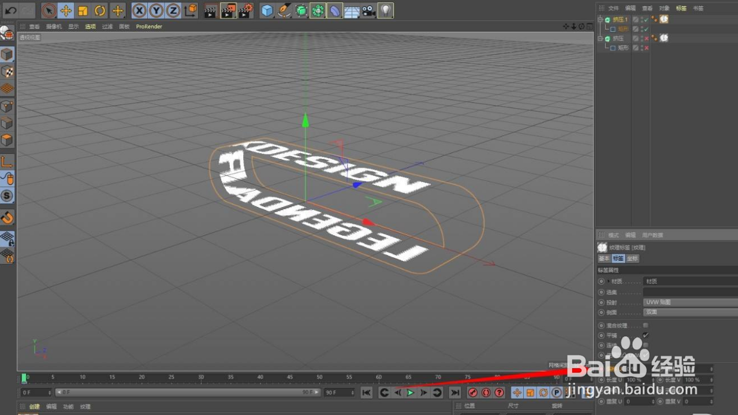Enable Axis mode L-shaped icon
The image size is (738, 415).
click(7, 162)
